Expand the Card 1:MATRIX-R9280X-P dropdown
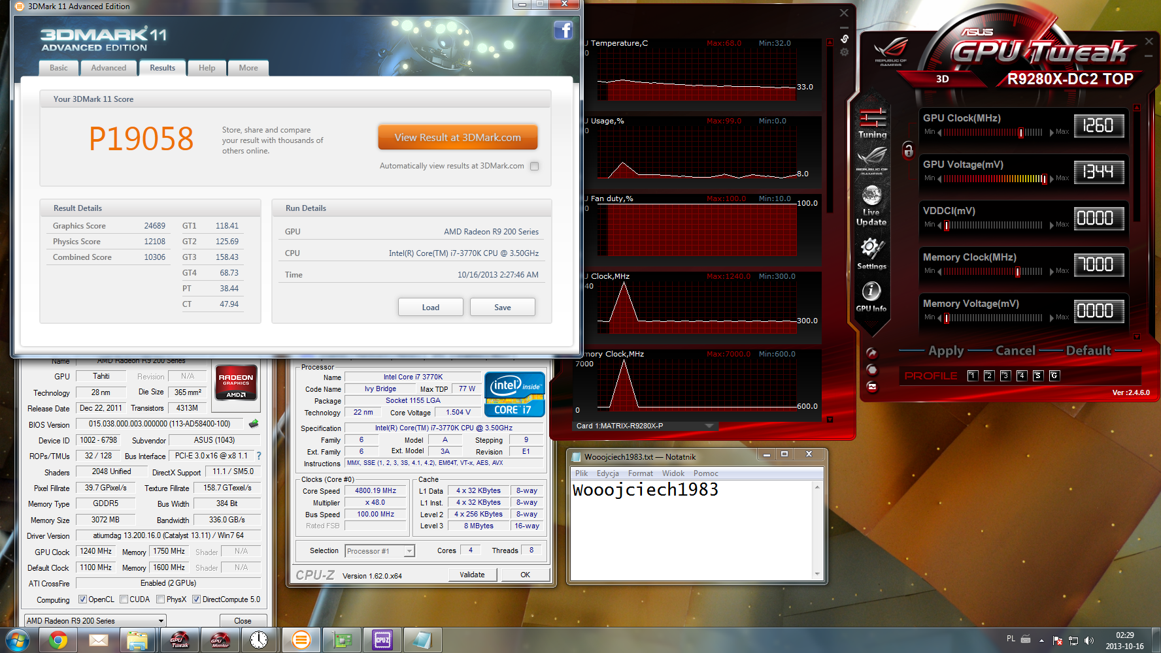This screenshot has width=1161, height=653. tap(709, 426)
